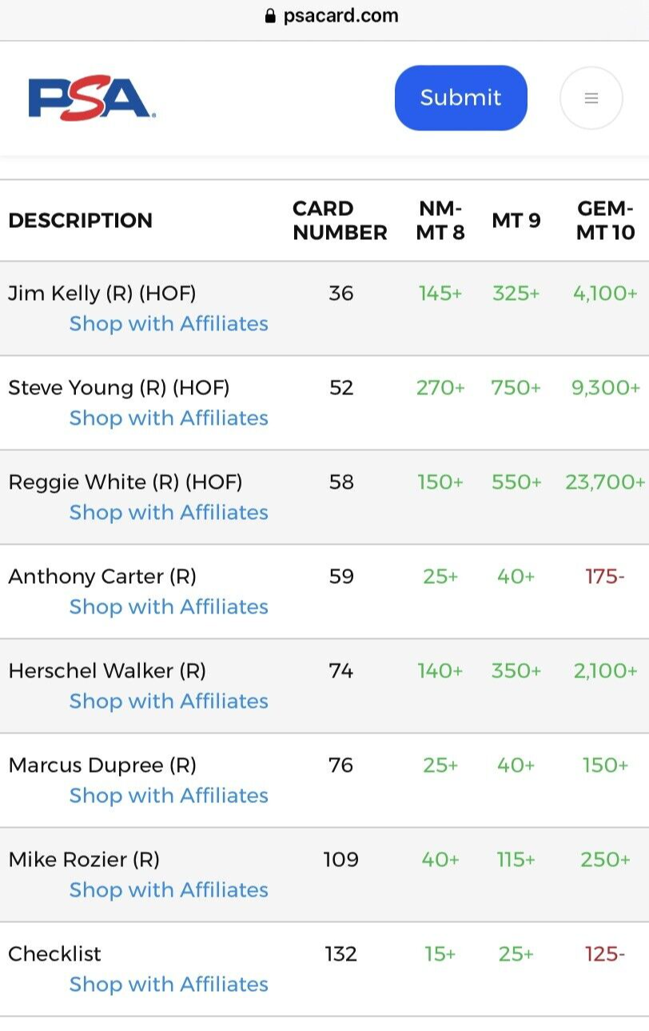
Task: Open Shop with Affiliates under Reggie White
Action: point(169,513)
